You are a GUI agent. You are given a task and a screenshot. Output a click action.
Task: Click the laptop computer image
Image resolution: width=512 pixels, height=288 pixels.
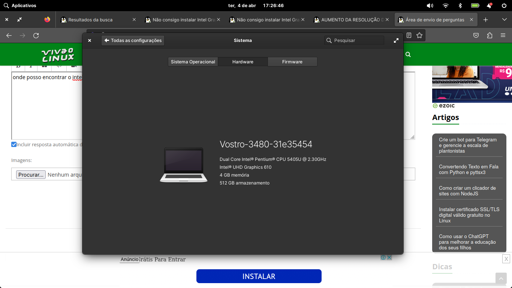184,165
